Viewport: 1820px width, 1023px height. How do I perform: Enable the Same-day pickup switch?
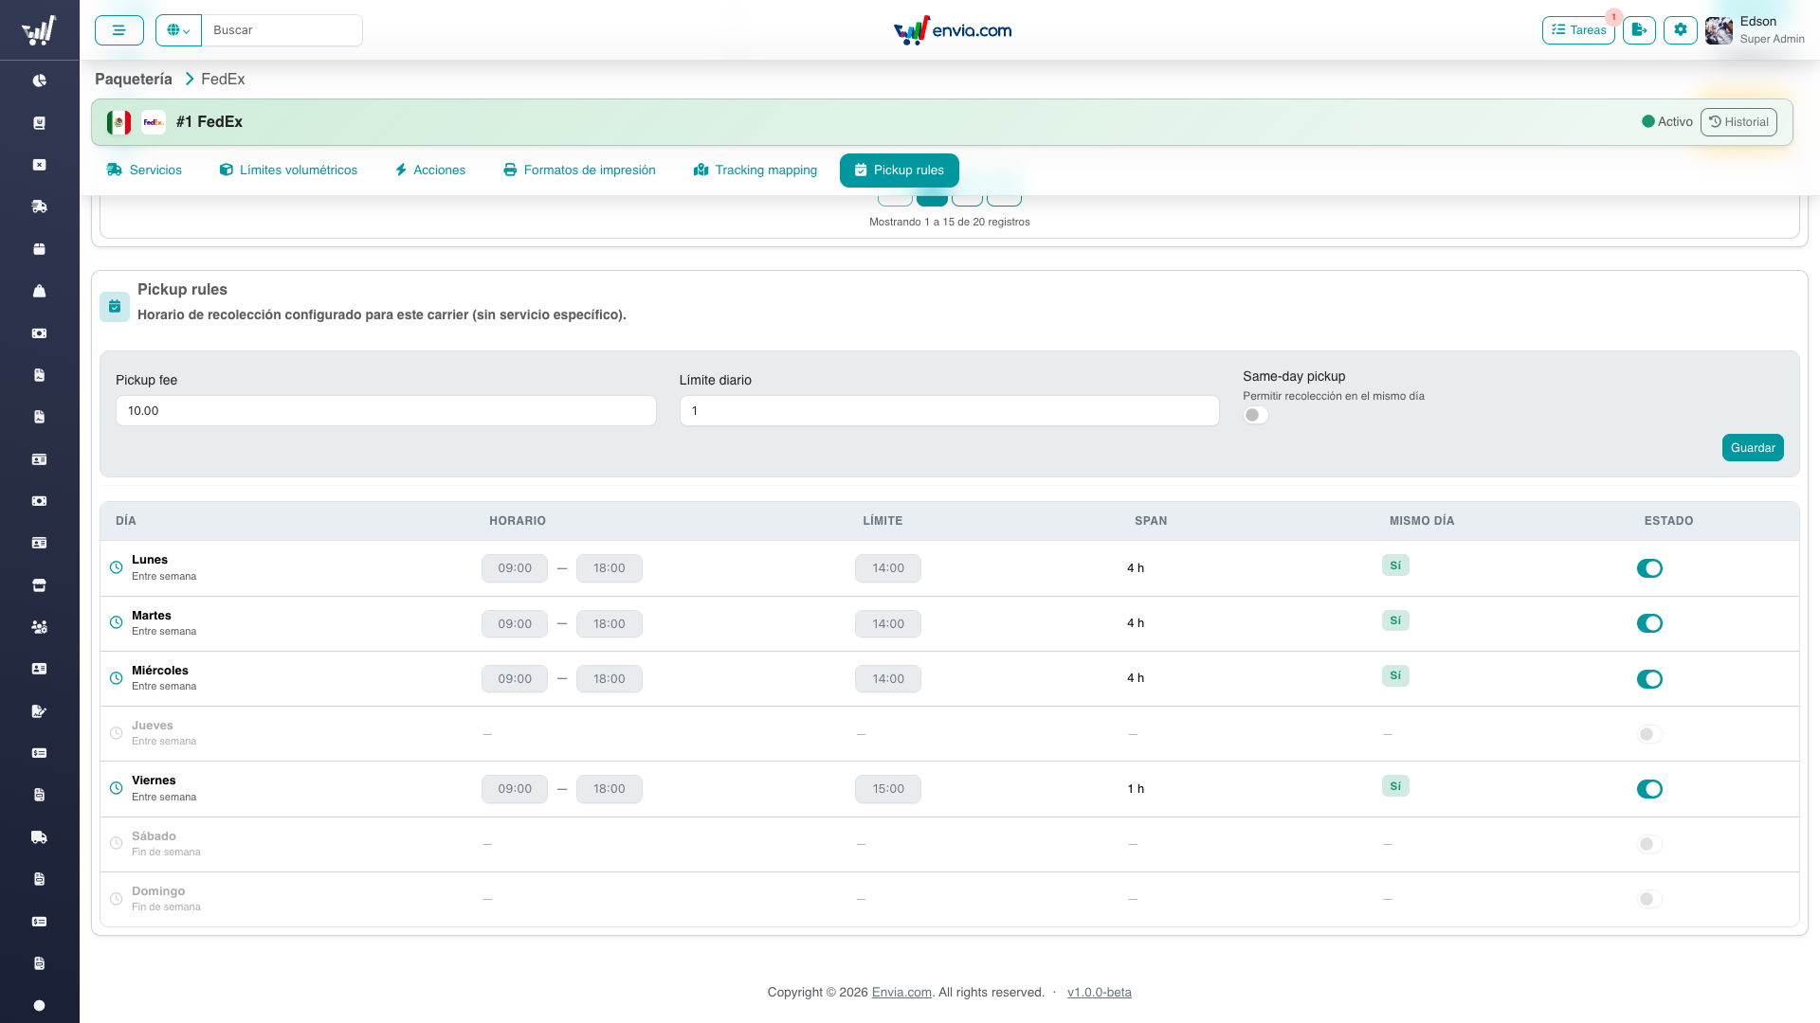1256,416
